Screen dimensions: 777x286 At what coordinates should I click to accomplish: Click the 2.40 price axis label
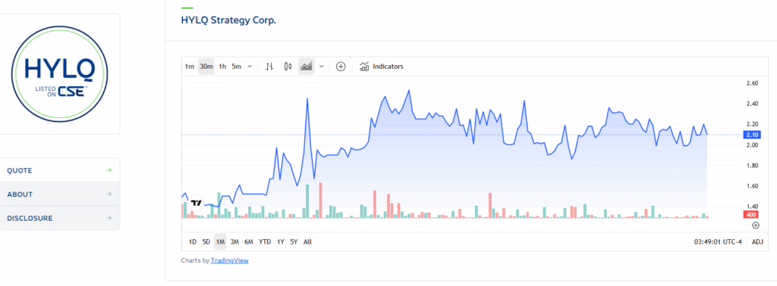pos(752,104)
